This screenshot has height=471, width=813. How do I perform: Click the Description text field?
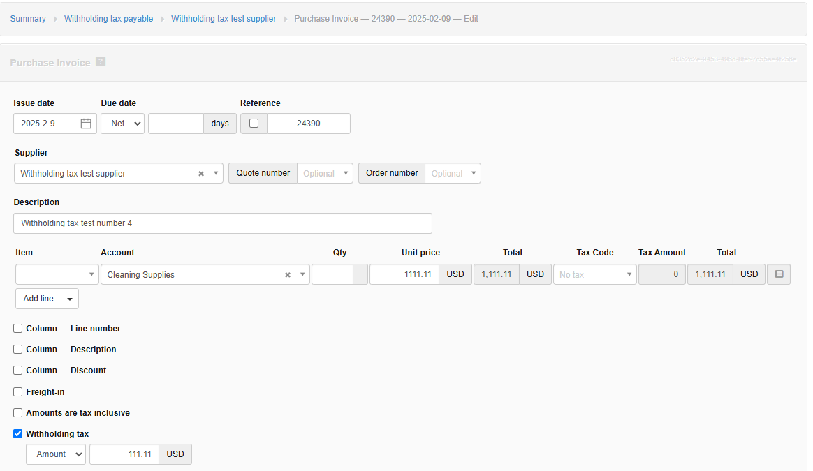pos(223,223)
